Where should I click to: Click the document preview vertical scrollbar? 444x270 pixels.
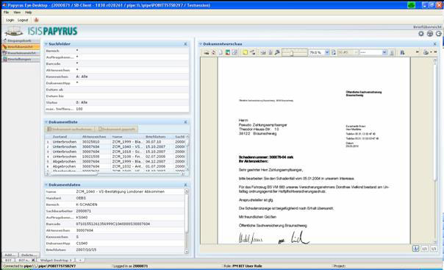click(x=435, y=152)
